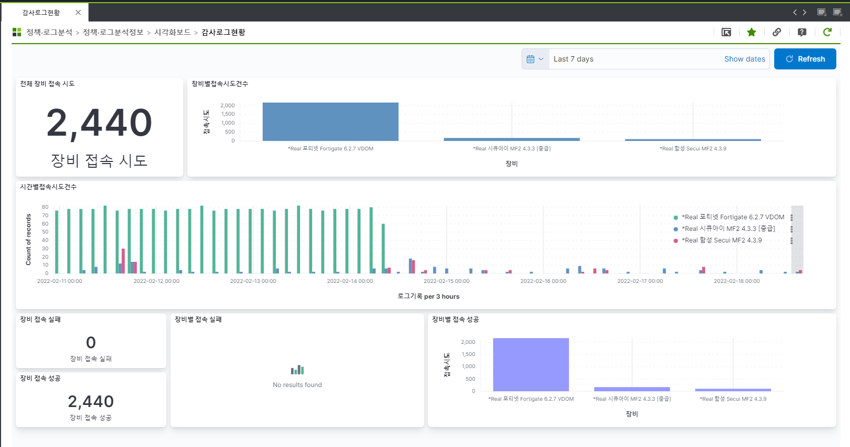Click the 감사로그현황 breadcrumb text

pos(223,32)
